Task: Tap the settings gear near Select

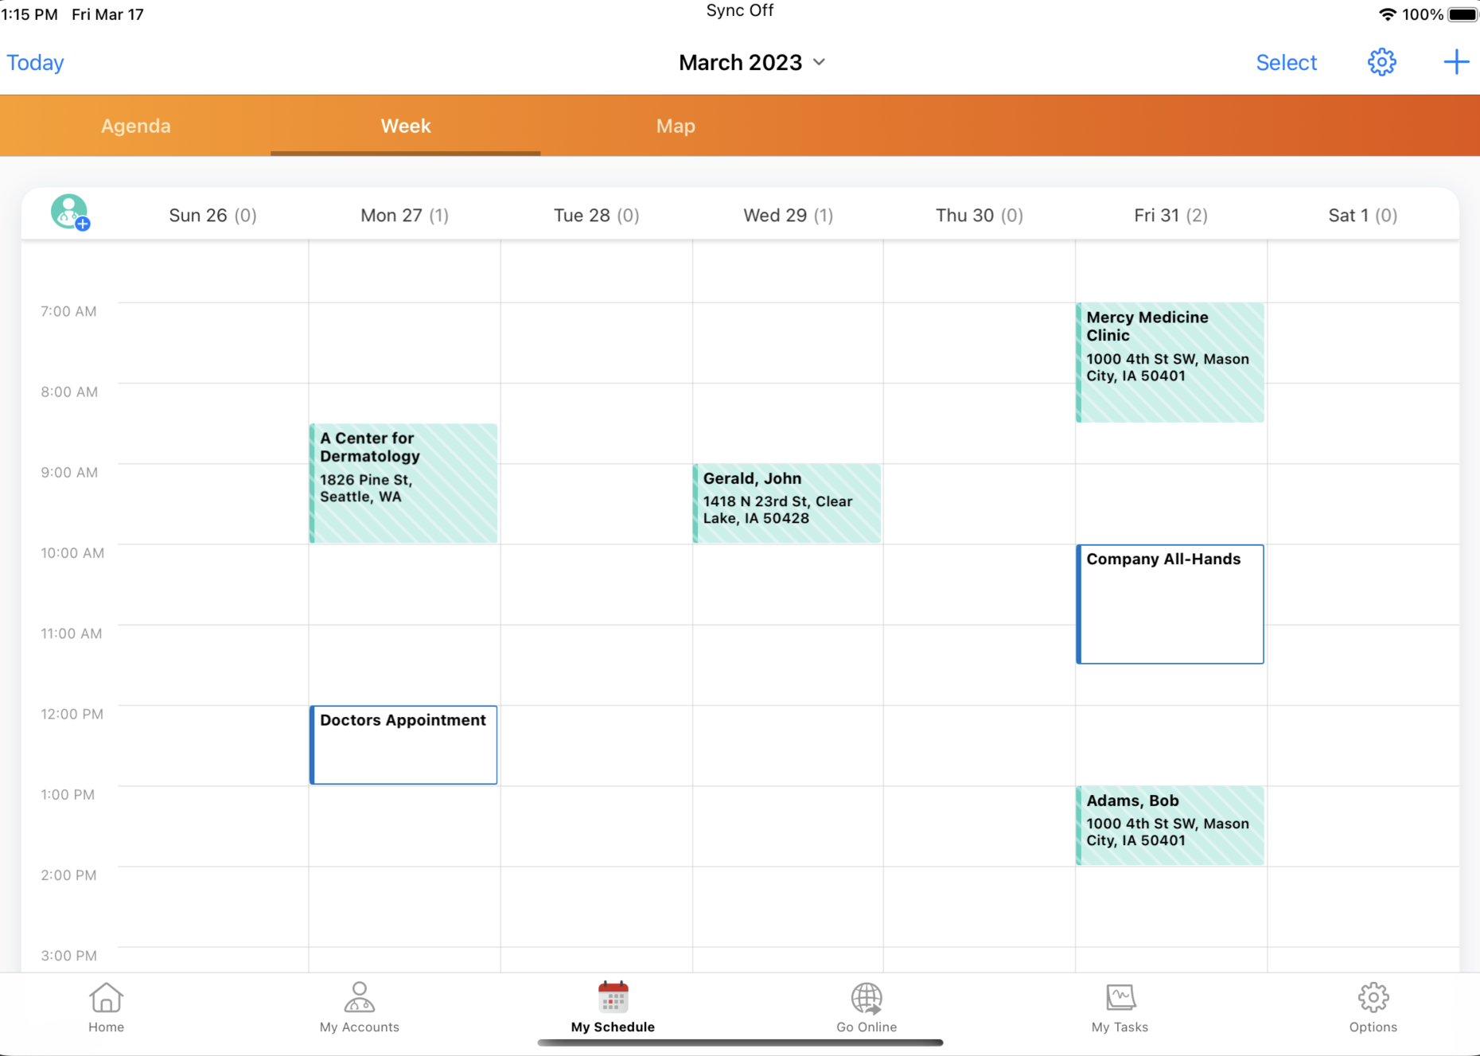Action: pos(1381,61)
